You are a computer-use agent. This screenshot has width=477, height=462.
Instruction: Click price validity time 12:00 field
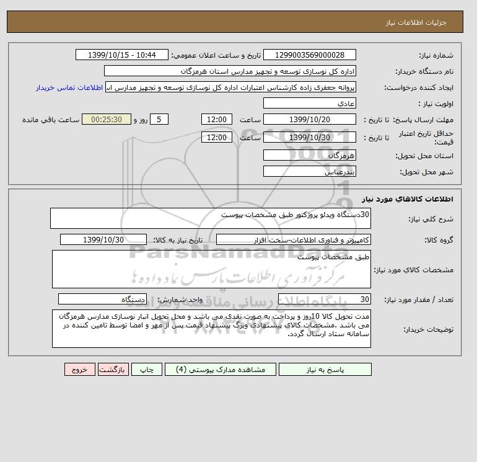217,137
